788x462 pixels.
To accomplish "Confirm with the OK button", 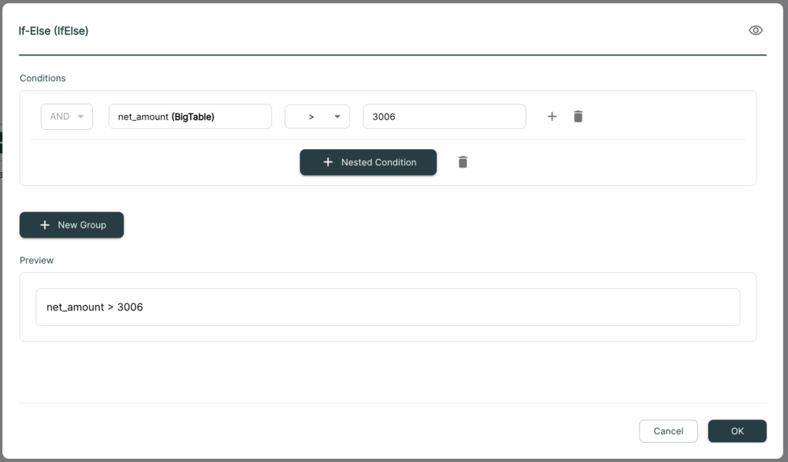I will pos(737,430).
